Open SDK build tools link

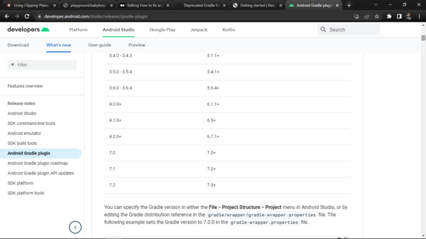tap(22, 143)
